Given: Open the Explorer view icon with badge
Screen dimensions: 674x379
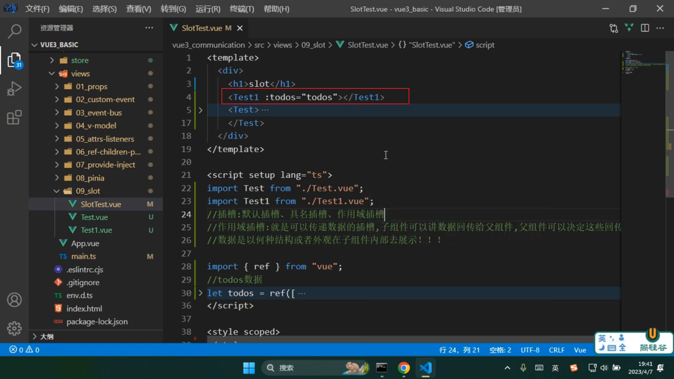Looking at the screenshot, I should [x=14, y=60].
